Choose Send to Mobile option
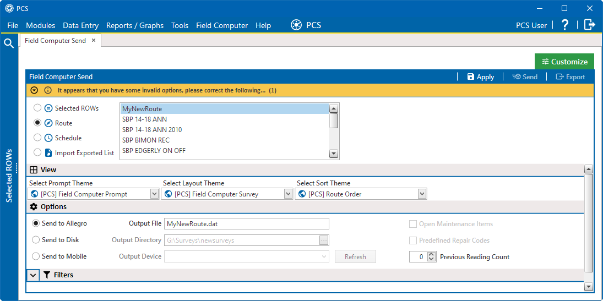The image size is (603, 301). (36, 256)
